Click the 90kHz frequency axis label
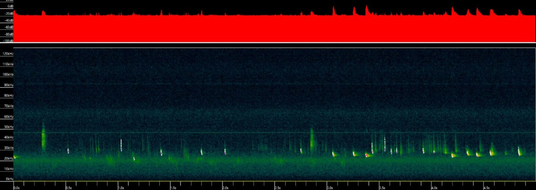This screenshot has width=536, height=190. (x=9, y=85)
